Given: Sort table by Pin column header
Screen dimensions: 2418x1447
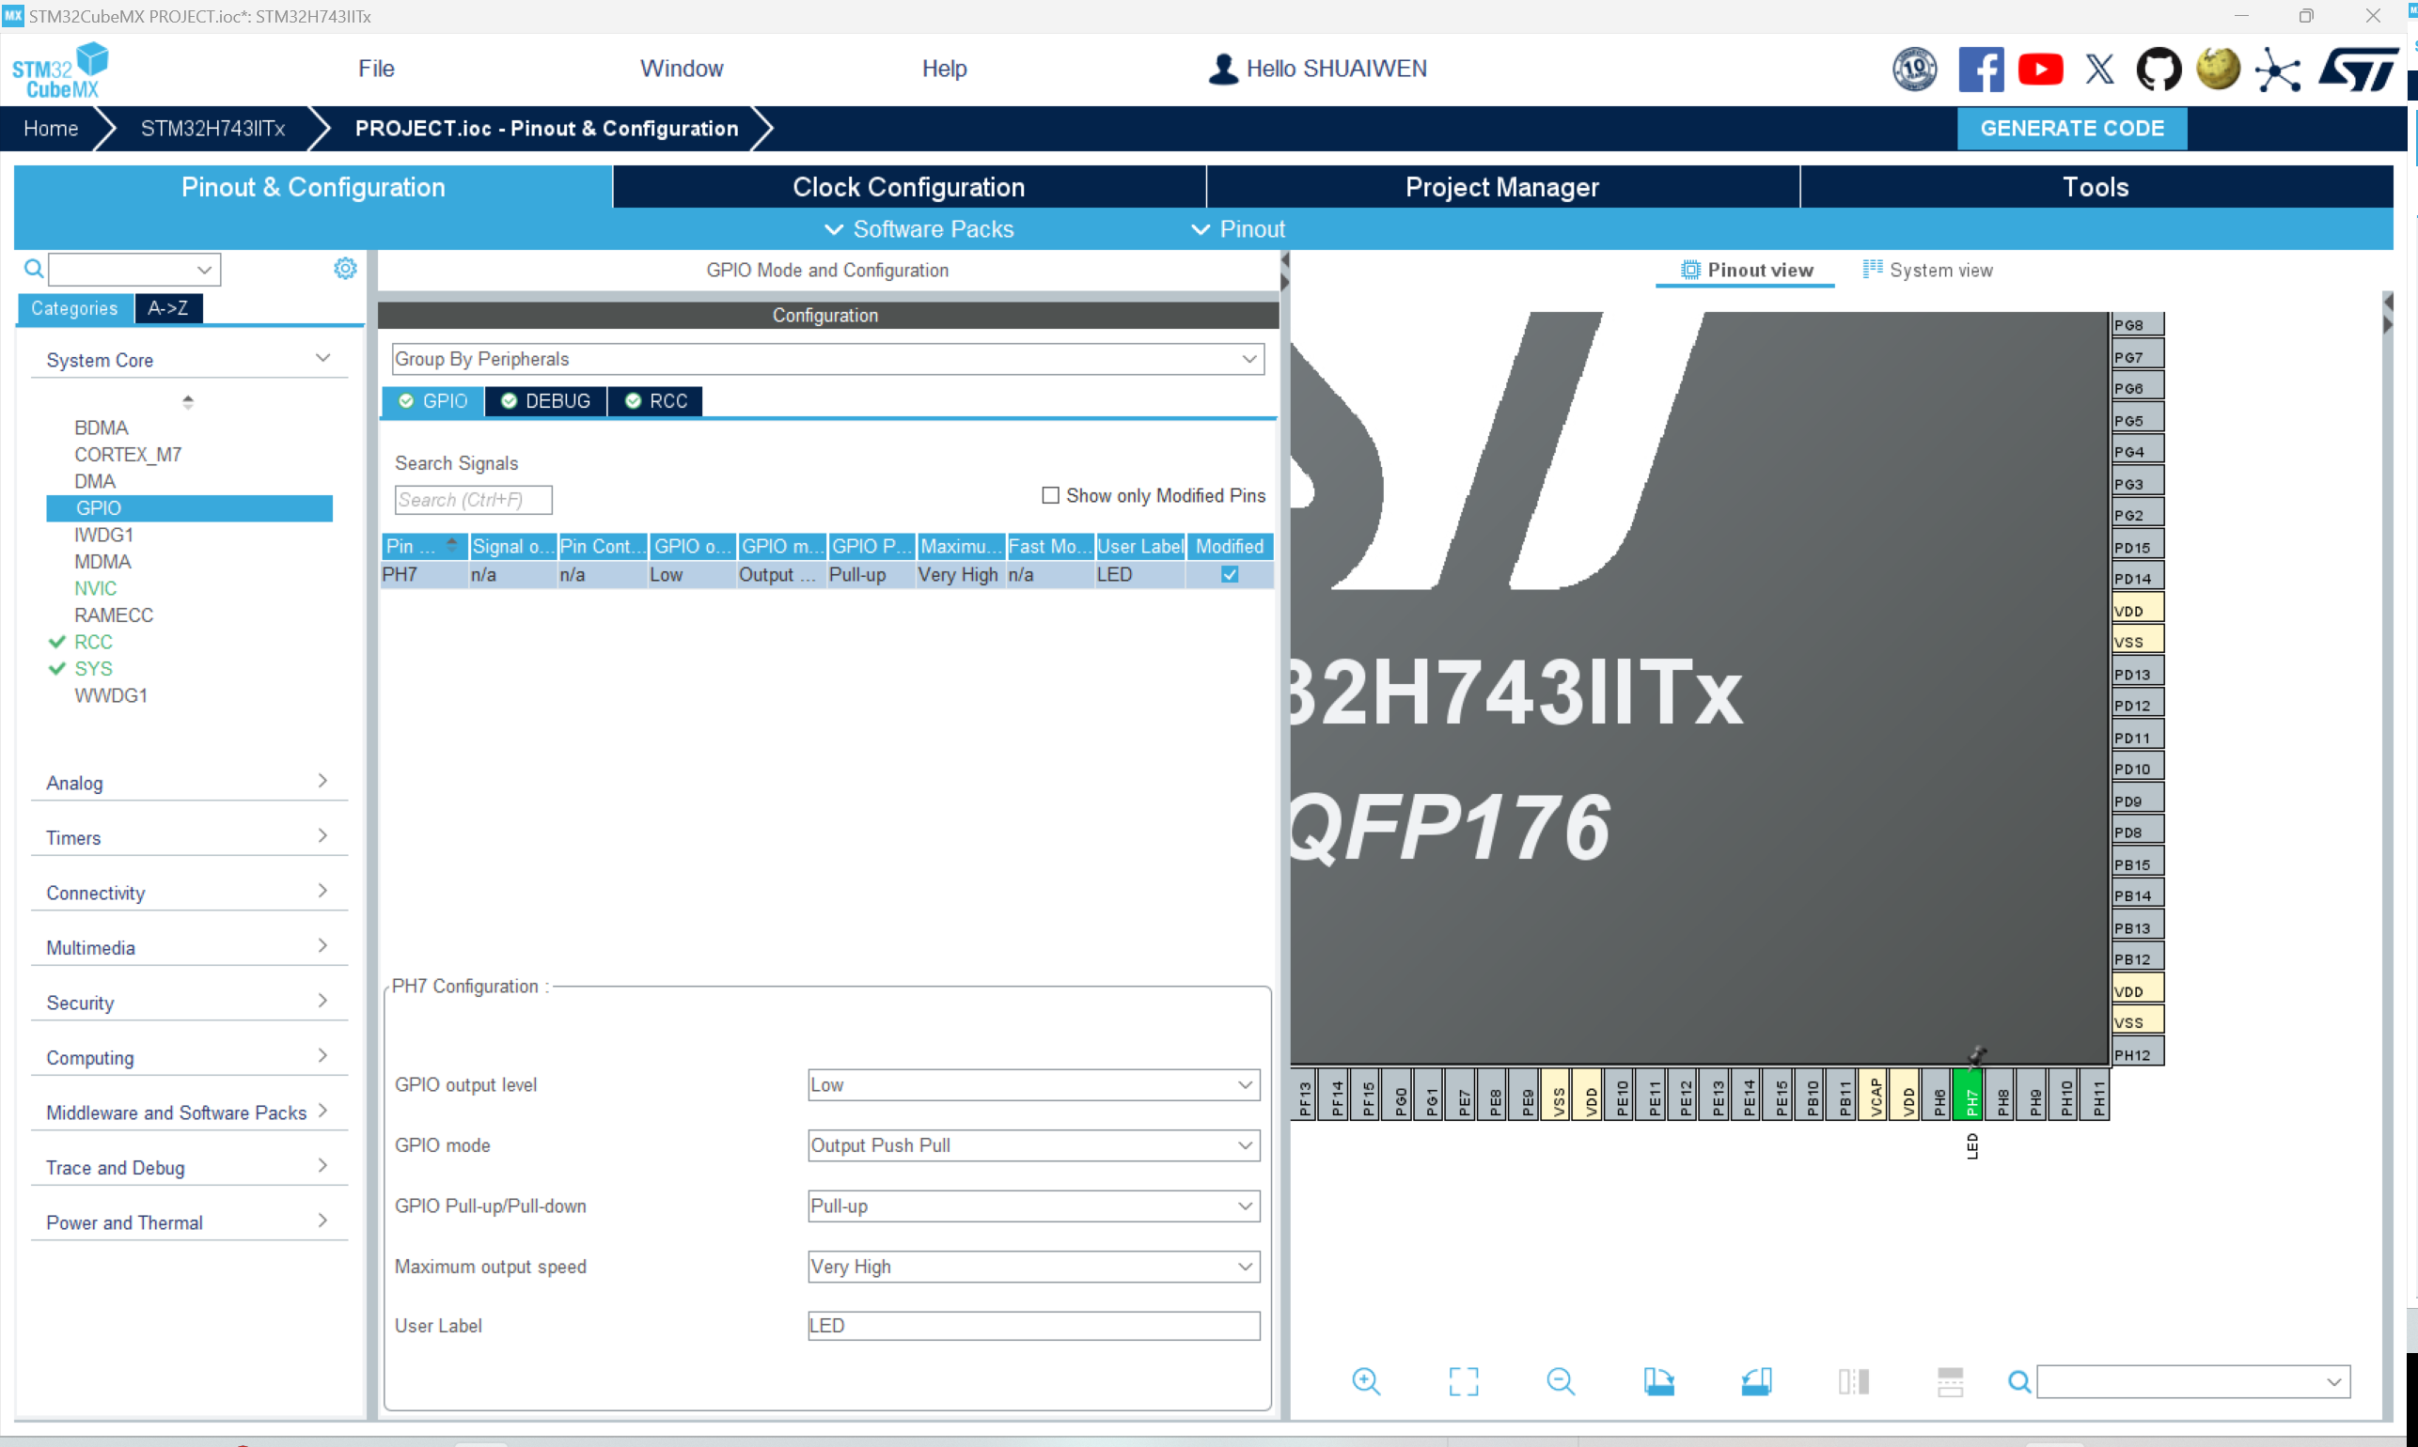Looking at the screenshot, I should (423, 546).
